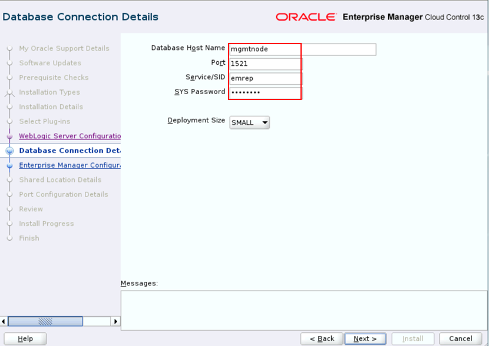
Task: Go to WebLogic Server Configuration step
Action: click(70, 136)
